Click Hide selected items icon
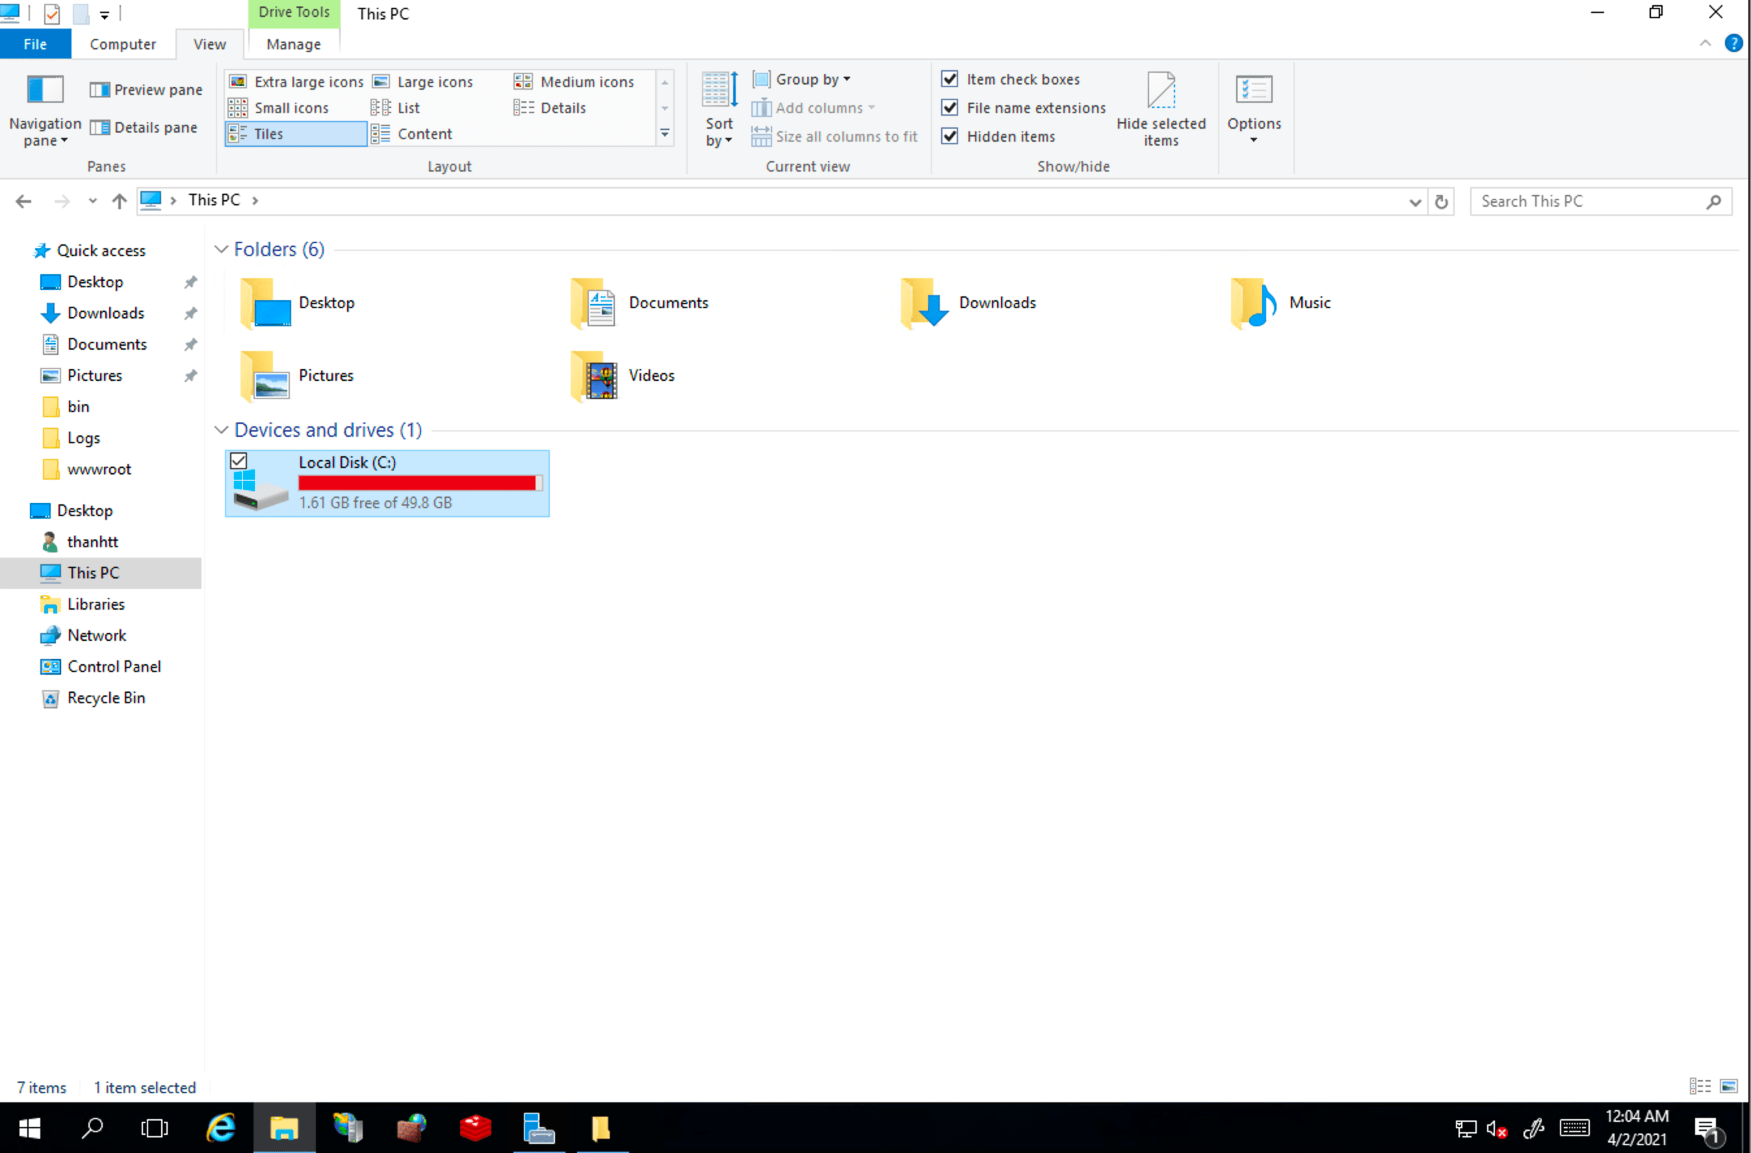Screen dimensions: 1751x1153 coord(1160,91)
